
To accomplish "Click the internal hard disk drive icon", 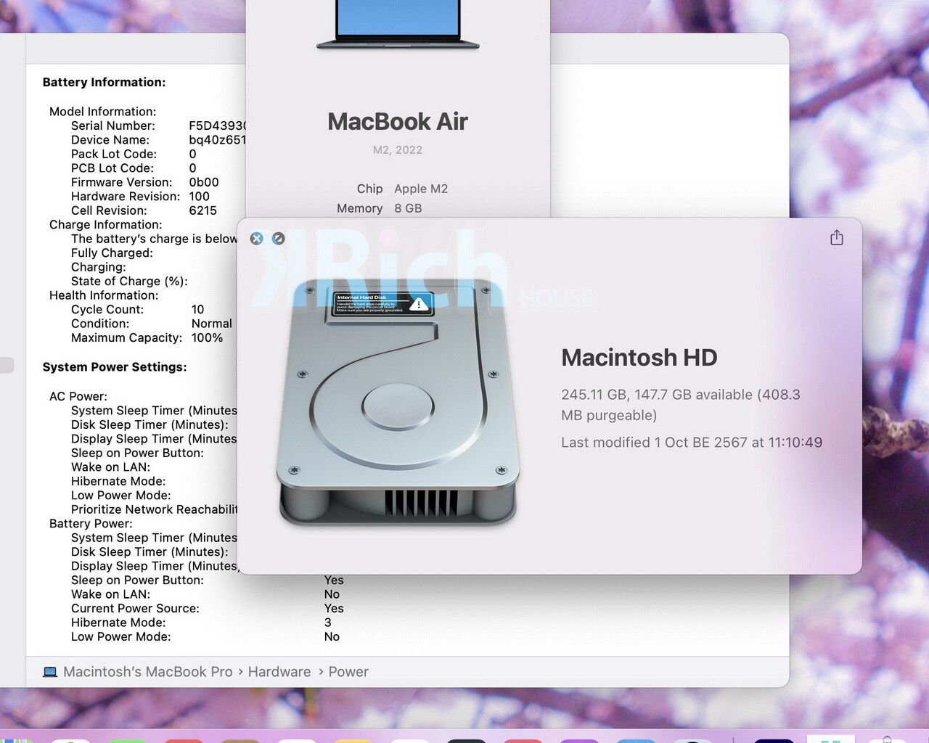I will click(x=398, y=401).
